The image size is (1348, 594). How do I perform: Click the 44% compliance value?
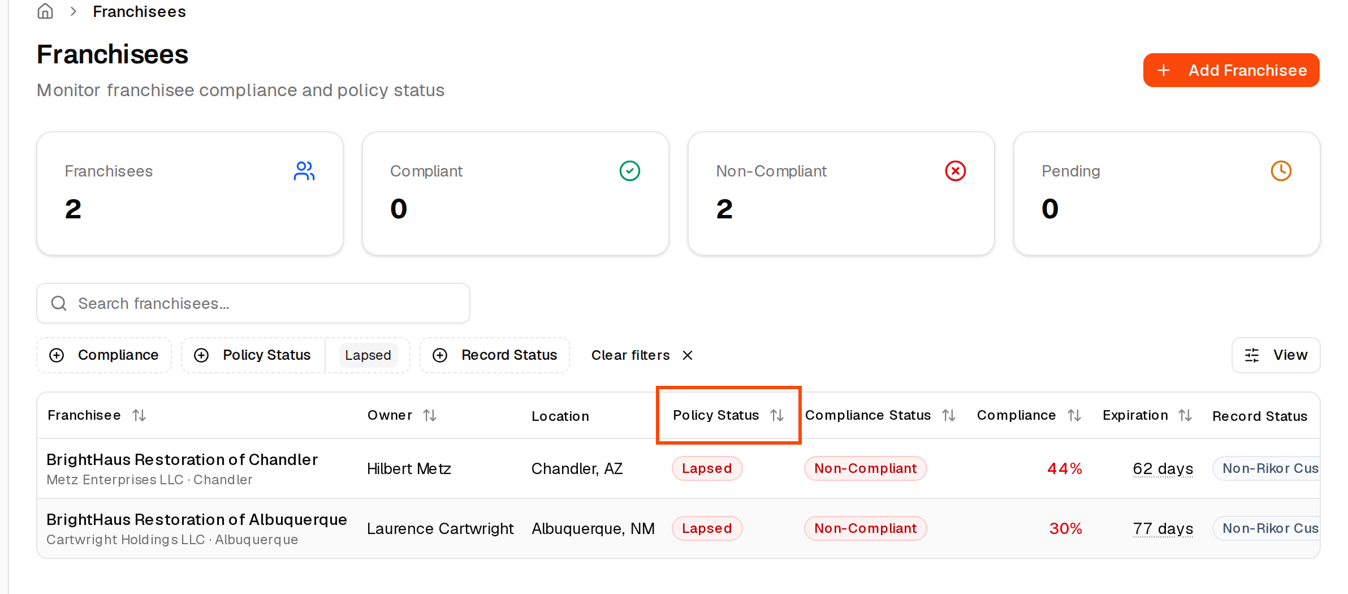coord(1065,468)
